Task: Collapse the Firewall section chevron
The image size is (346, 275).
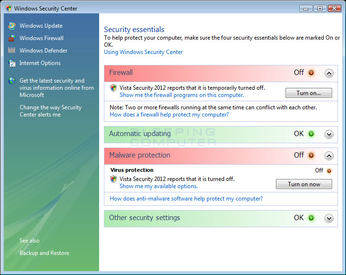Action: click(x=329, y=74)
